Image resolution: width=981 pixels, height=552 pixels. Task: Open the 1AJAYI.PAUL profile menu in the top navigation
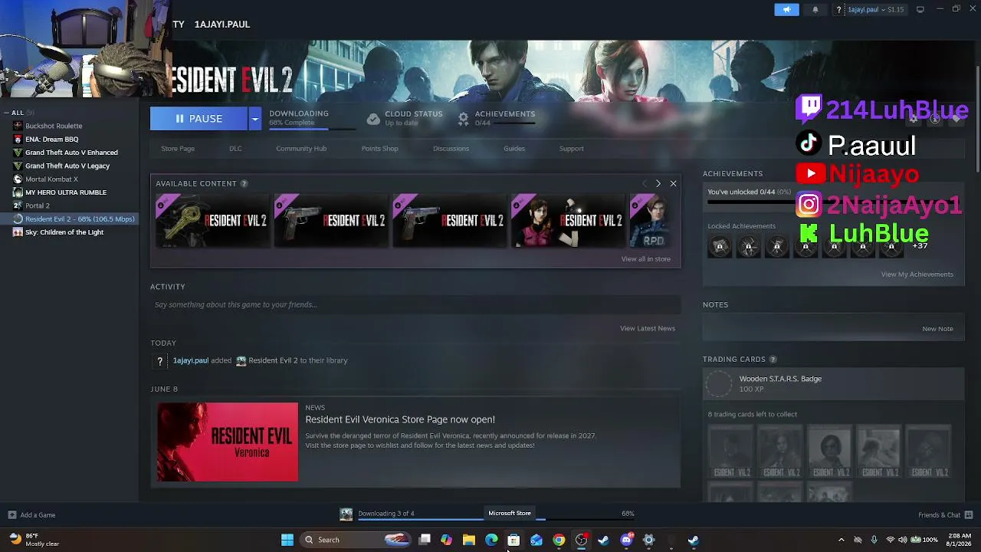[x=222, y=25]
